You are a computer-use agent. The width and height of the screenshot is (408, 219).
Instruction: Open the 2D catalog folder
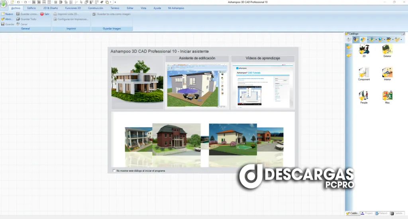tap(364, 49)
